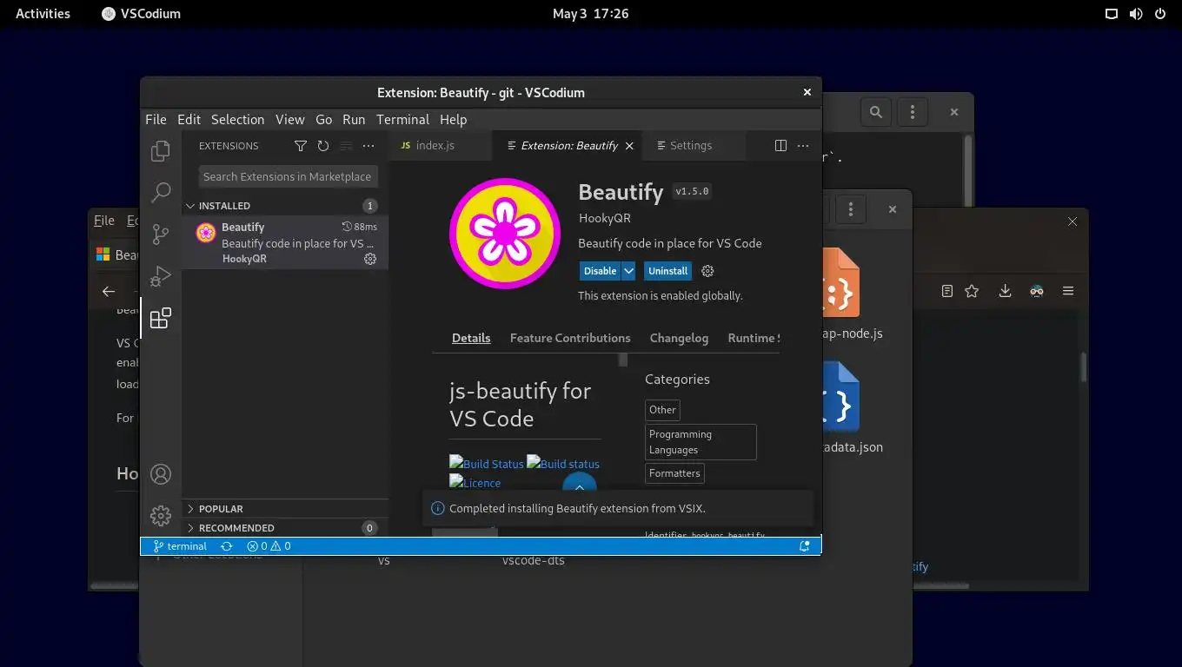Open the Activities overview
The image size is (1182, 667).
[x=43, y=14]
